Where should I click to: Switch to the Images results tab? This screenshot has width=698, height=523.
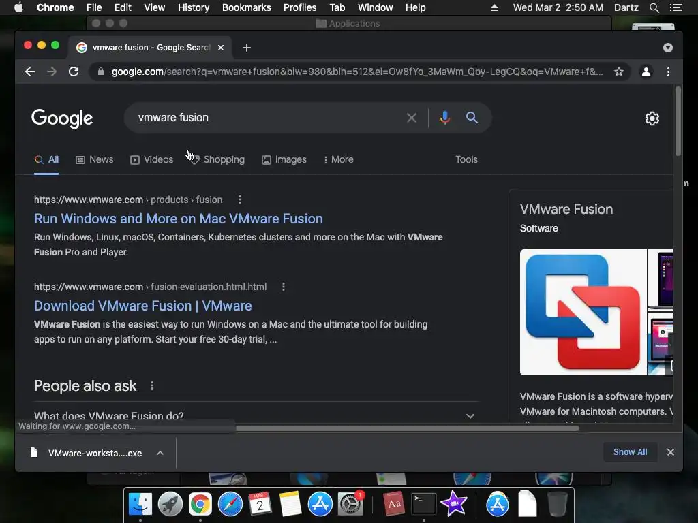coord(284,159)
